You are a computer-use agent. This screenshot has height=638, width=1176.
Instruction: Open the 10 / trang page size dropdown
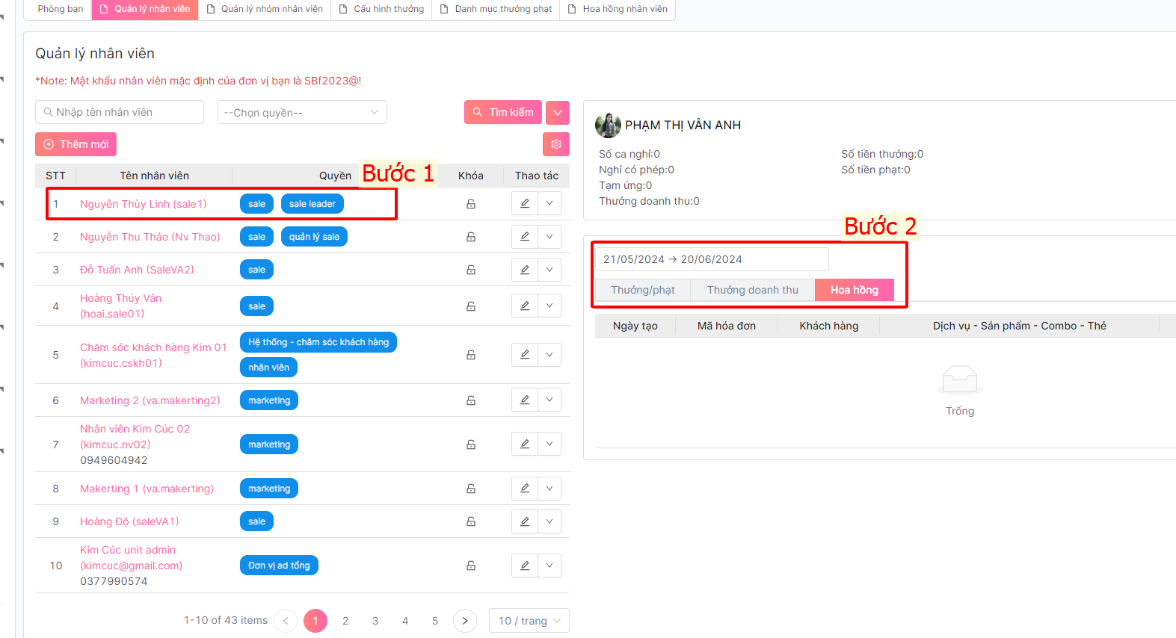(x=529, y=621)
